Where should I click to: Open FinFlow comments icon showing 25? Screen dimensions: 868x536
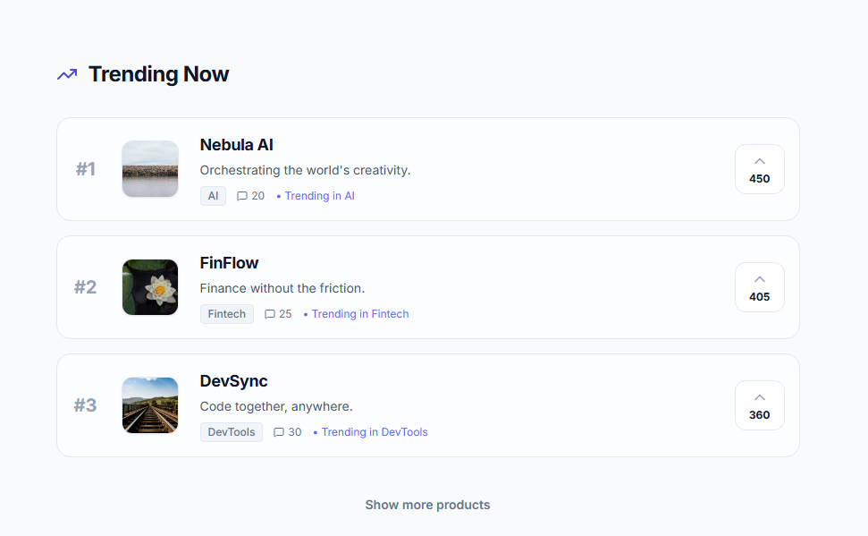(270, 314)
